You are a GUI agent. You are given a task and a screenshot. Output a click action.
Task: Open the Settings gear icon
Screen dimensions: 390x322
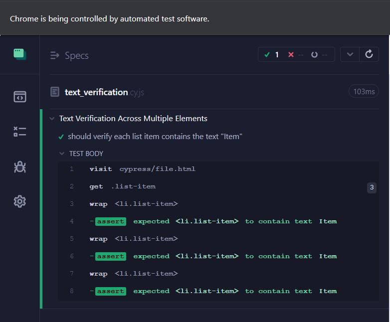(20, 201)
